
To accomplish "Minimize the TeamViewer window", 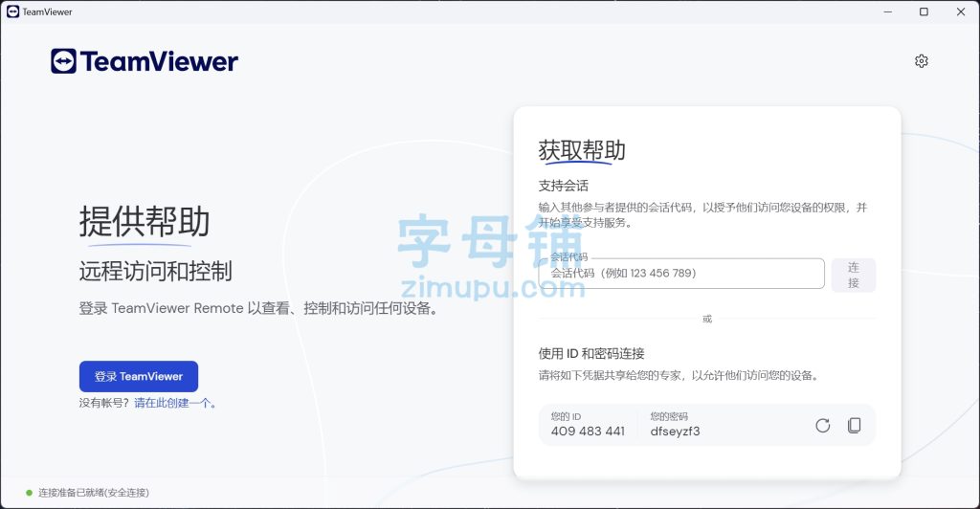I will pyautogui.click(x=887, y=11).
